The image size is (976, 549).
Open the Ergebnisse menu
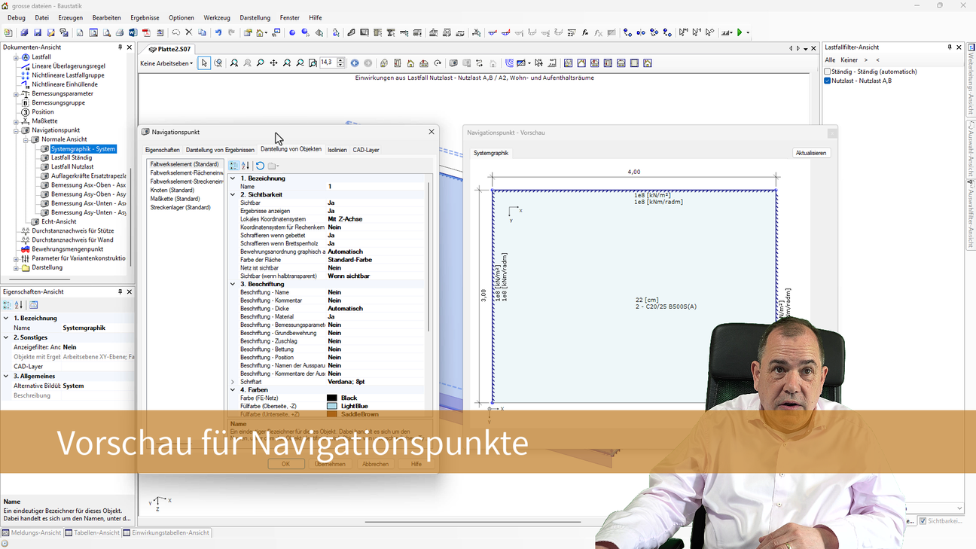click(x=145, y=17)
